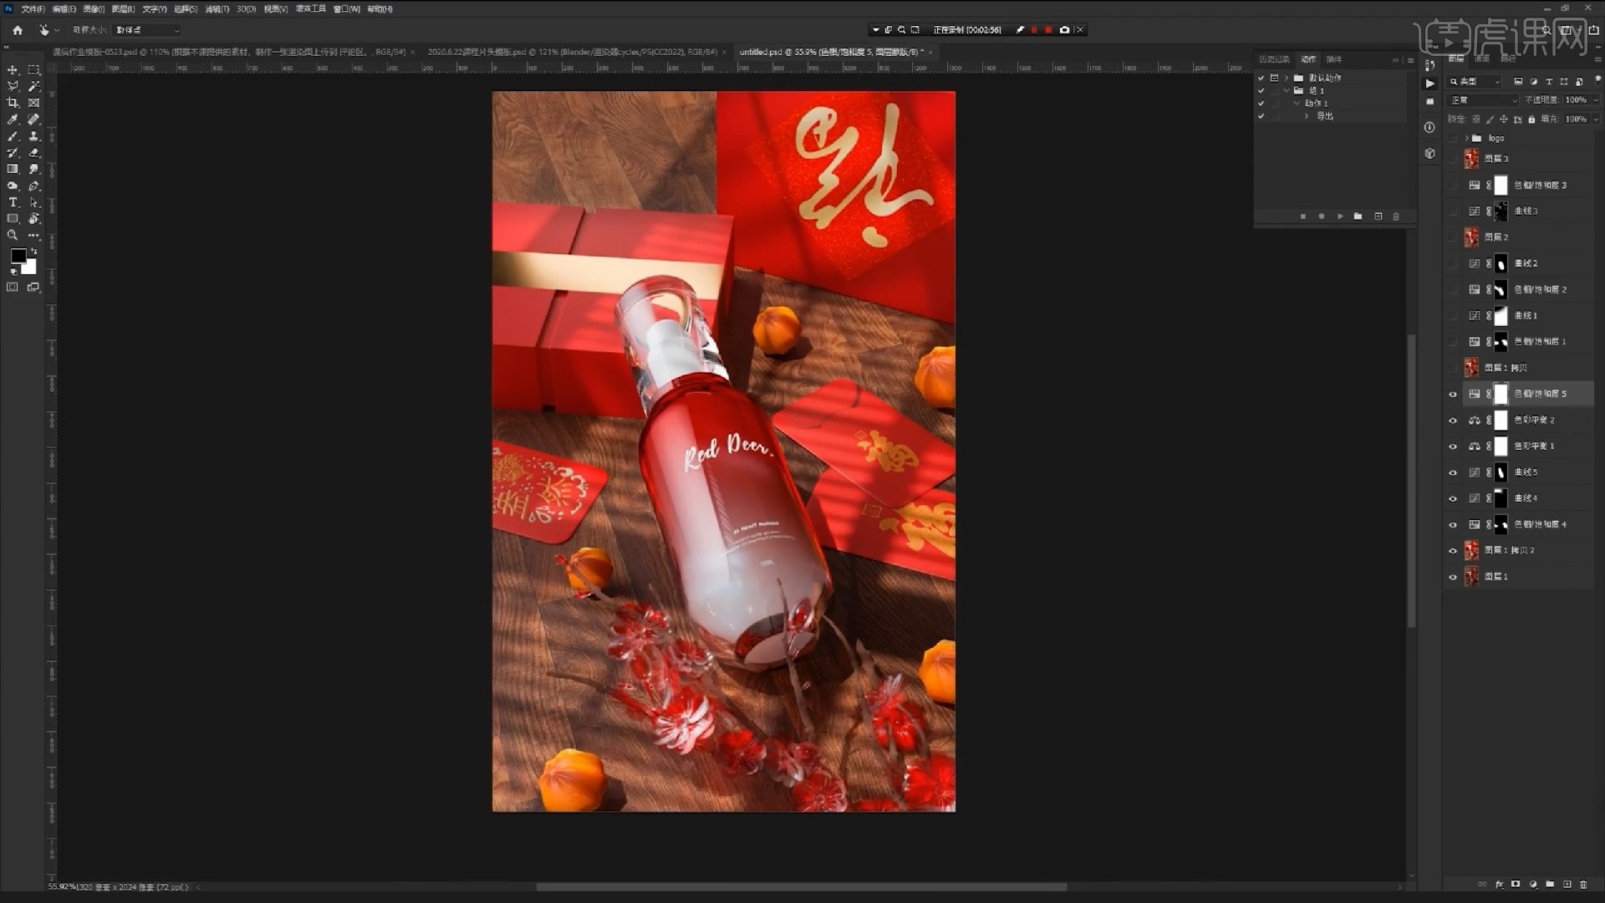Select the 色相/饱和度 5 layer mask thumbnail
The height and width of the screenshot is (903, 1605).
click(1501, 394)
